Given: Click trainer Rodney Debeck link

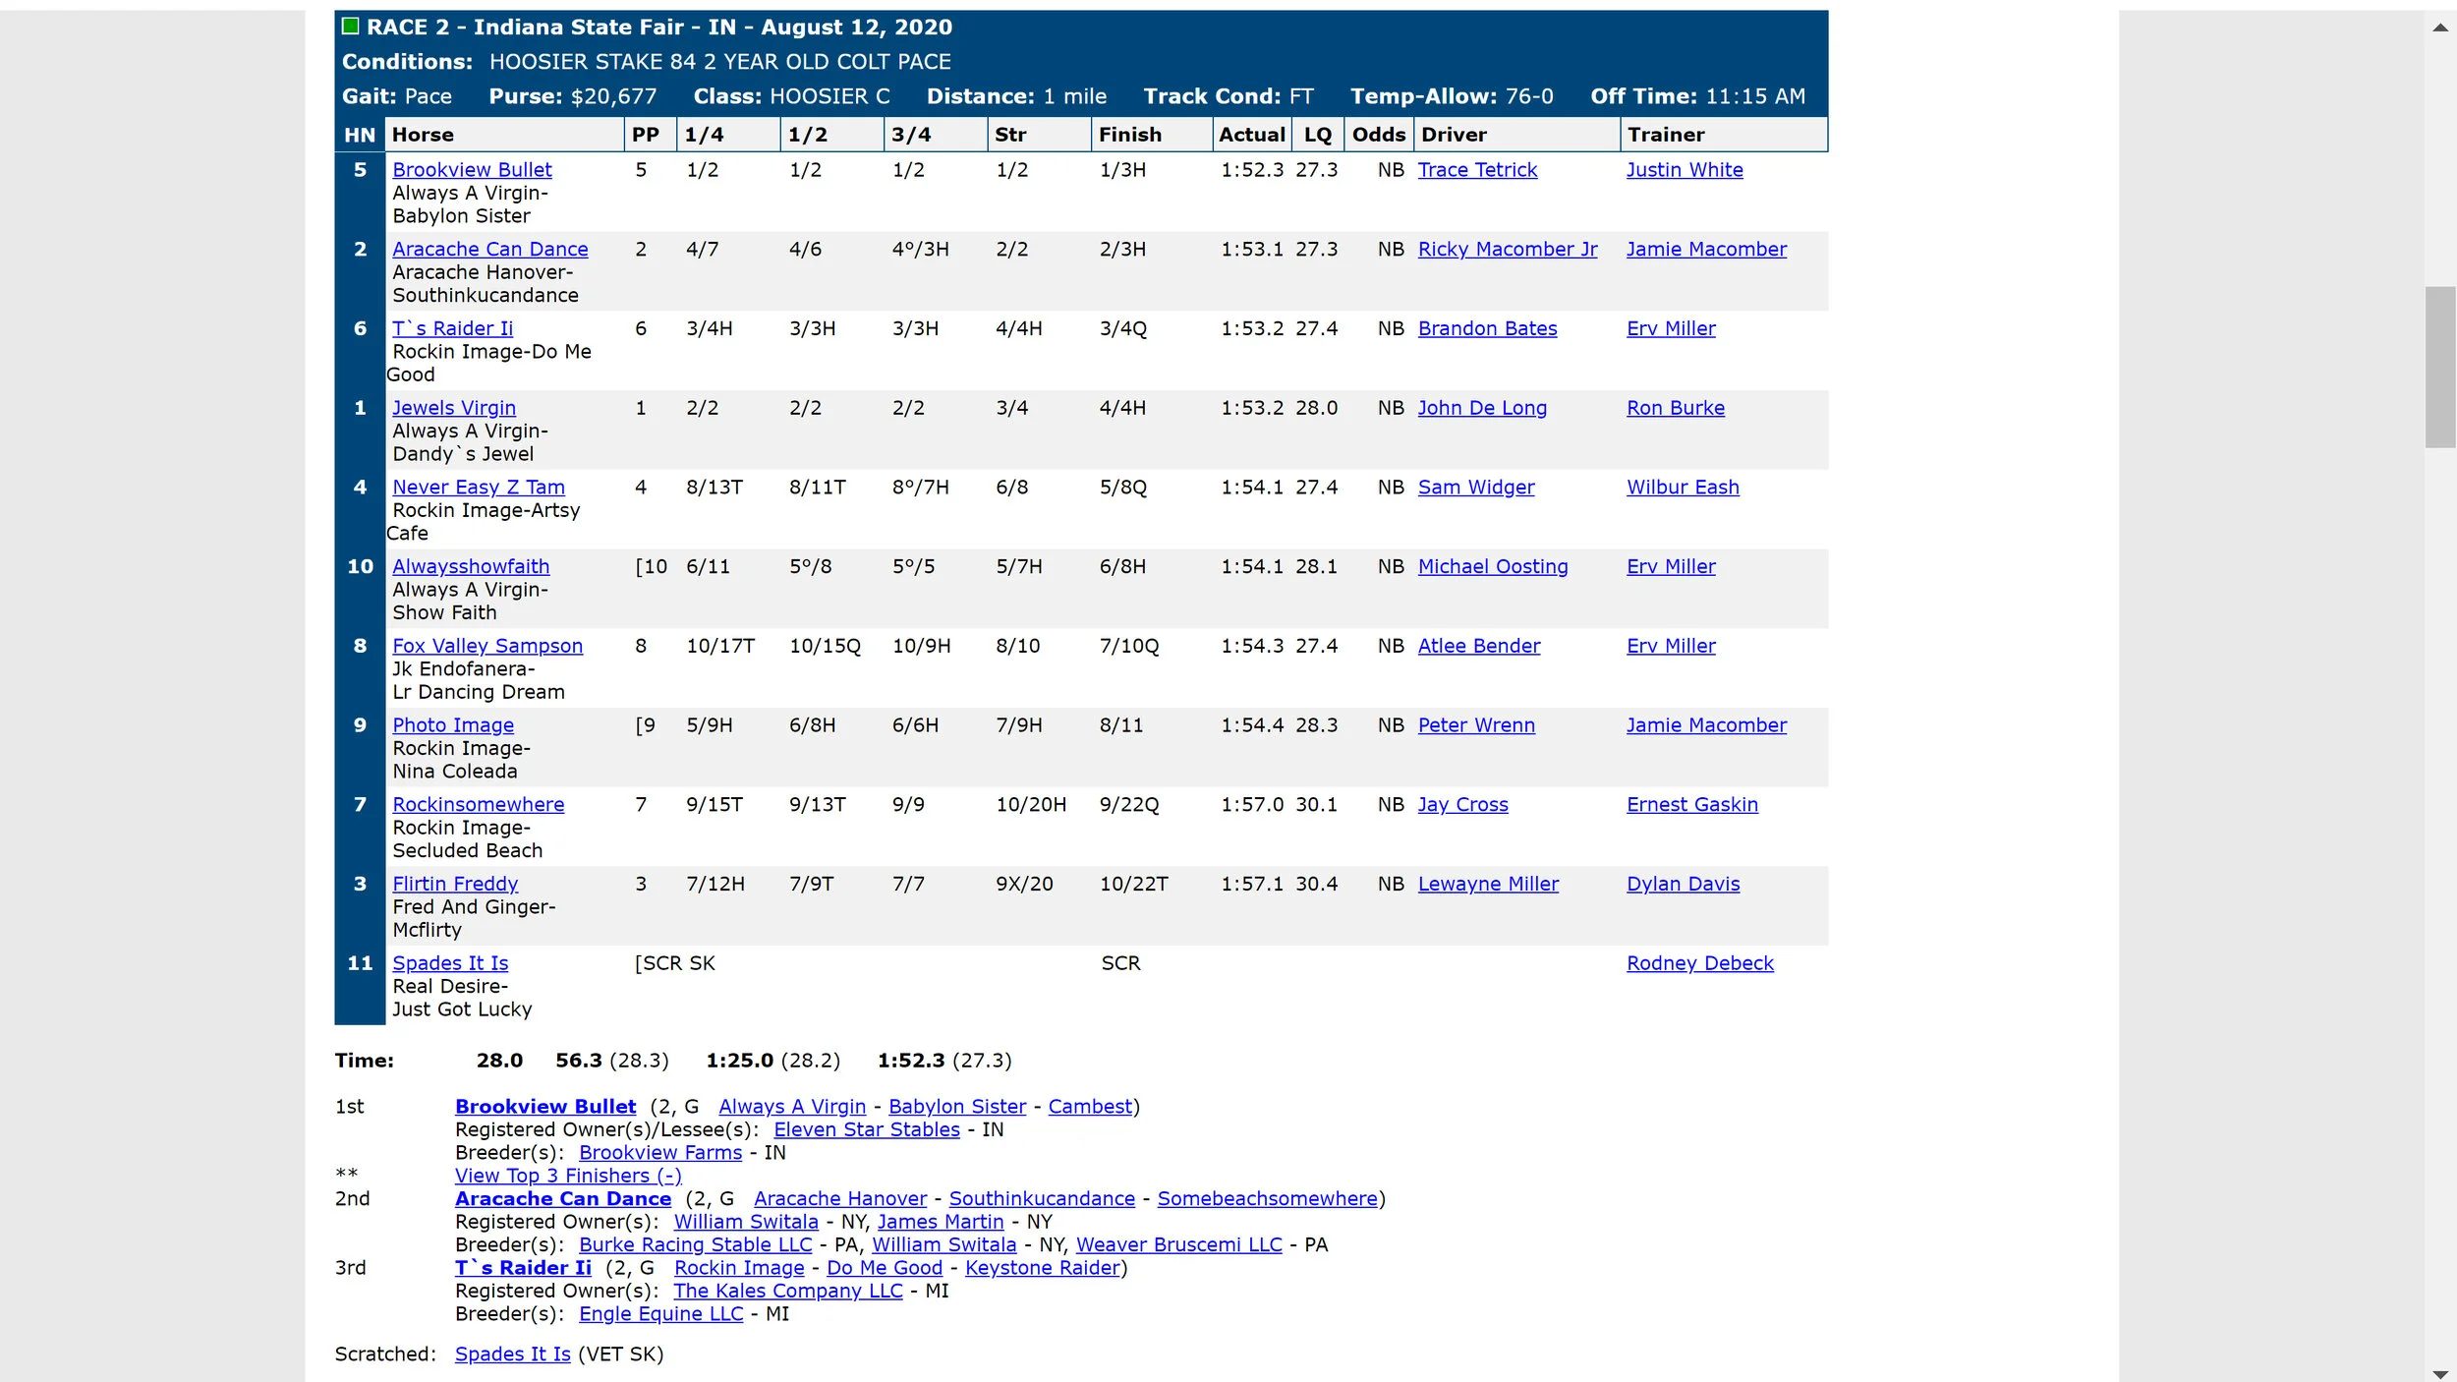Looking at the screenshot, I should [x=1699, y=963].
